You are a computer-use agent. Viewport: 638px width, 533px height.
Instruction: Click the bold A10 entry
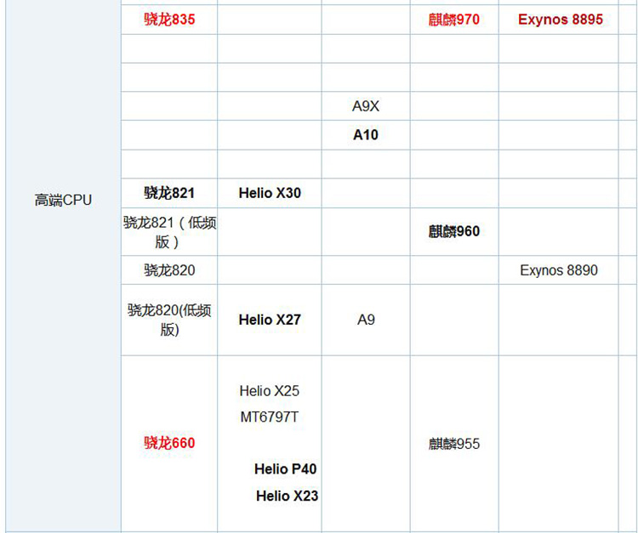pos(366,135)
